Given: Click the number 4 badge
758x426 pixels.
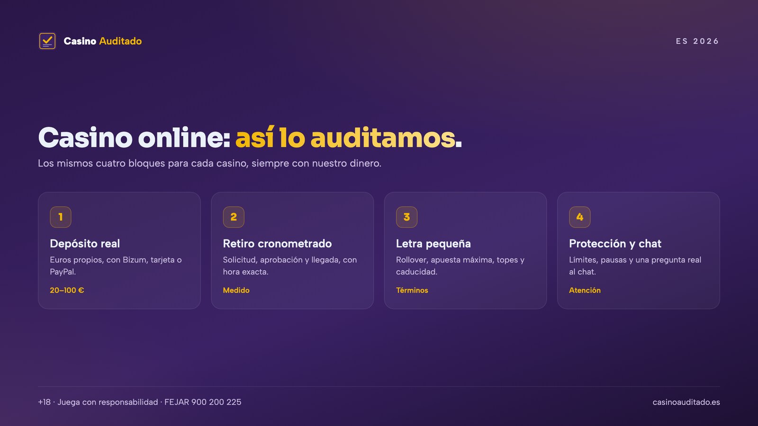Looking at the screenshot, I should (580, 217).
